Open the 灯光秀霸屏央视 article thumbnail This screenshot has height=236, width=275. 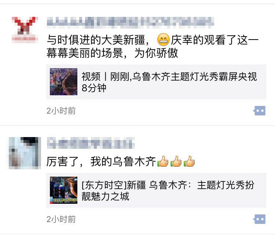click(63, 82)
